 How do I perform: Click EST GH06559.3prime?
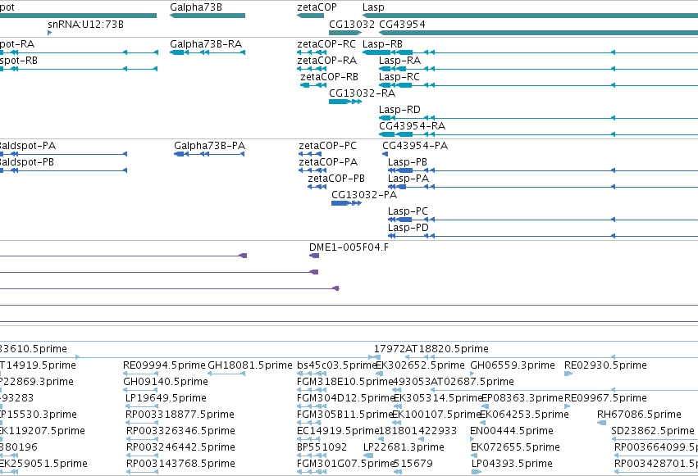point(513,365)
